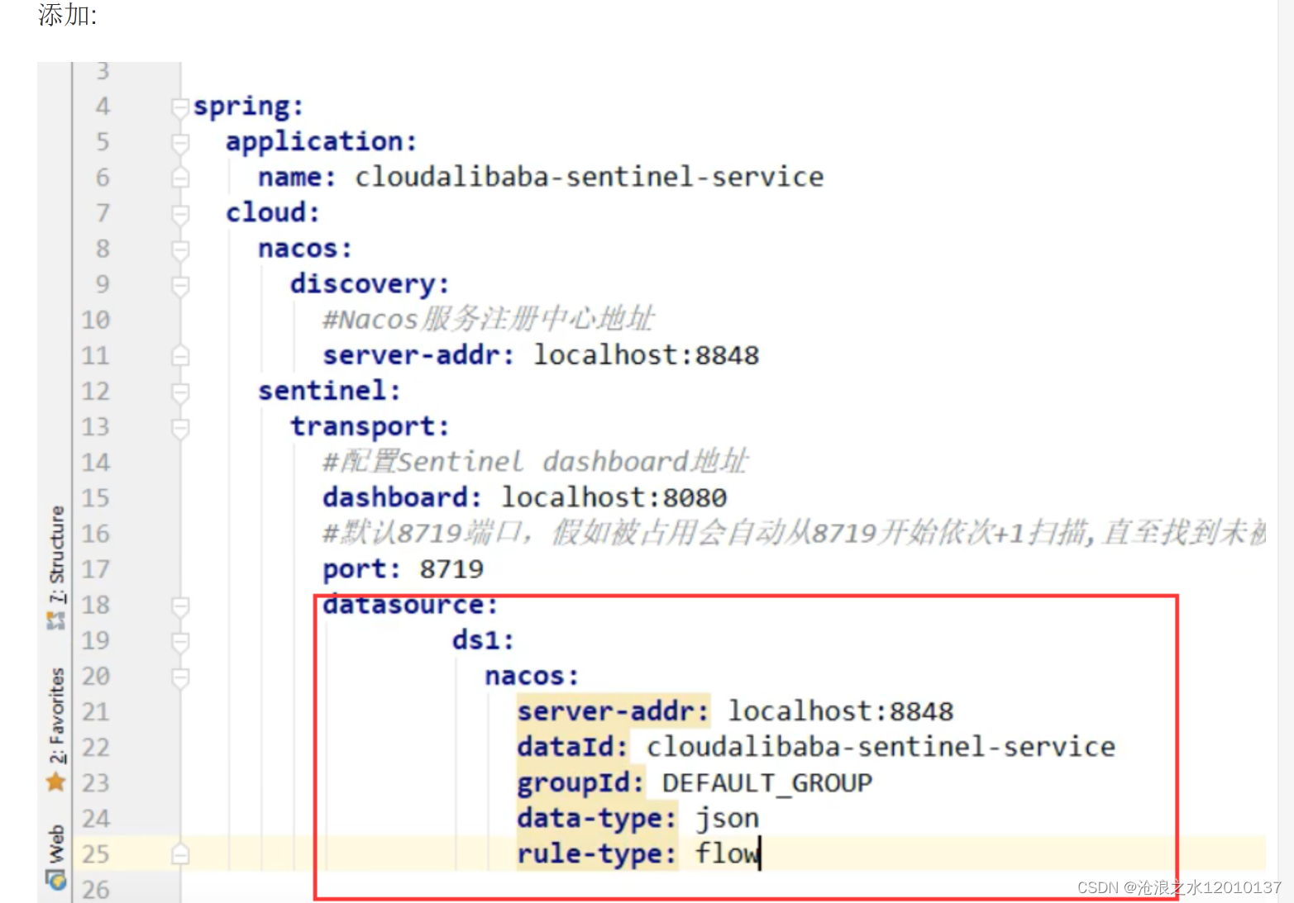The image size is (1294, 903).
Task: Click the '#Nacos服务注册中心地址' comment
Action: click(488, 319)
